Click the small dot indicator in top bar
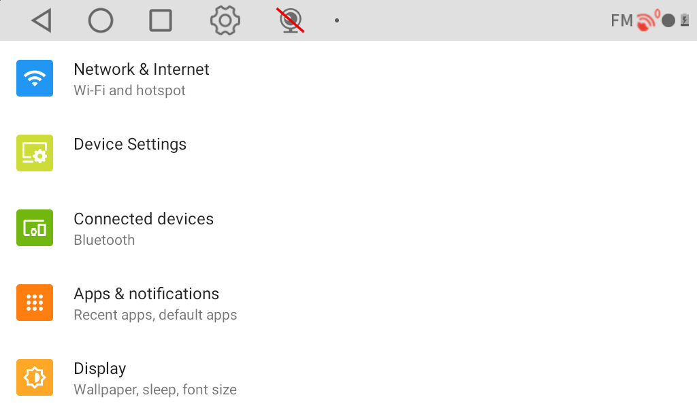Screen dimensions: 697x408 (337, 20)
